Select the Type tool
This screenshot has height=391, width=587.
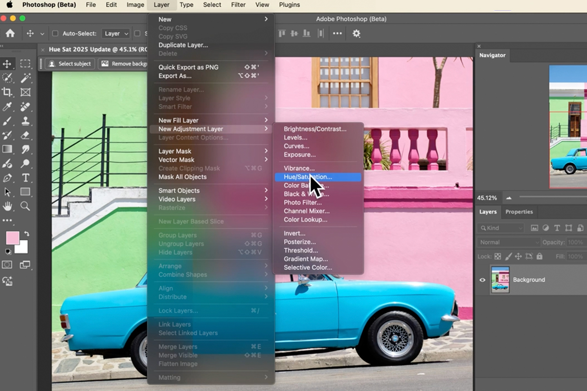point(26,178)
